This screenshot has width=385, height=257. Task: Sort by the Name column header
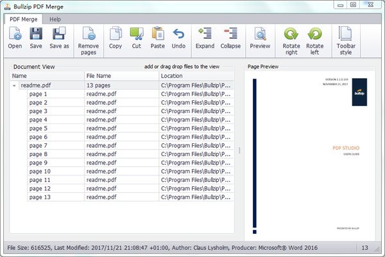[47, 76]
